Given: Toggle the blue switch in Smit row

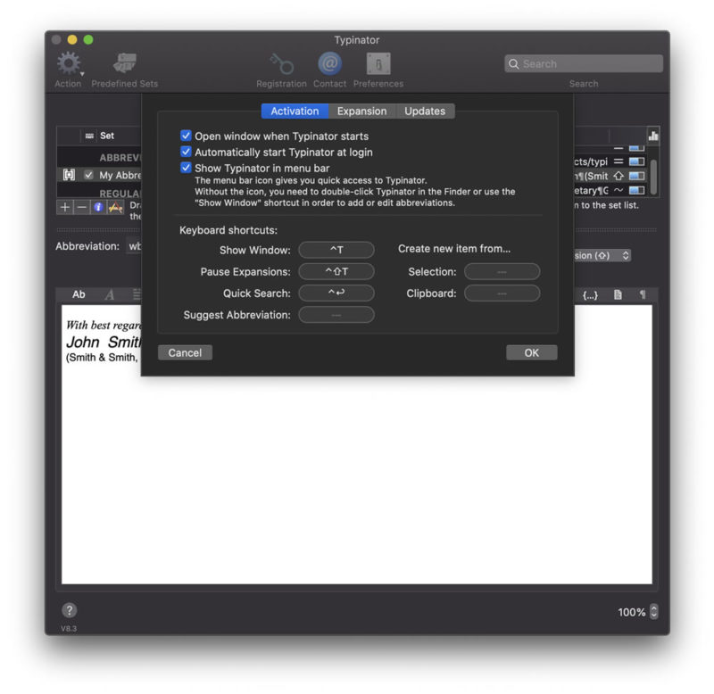Looking at the screenshot, I should pyautogui.click(x=636, y=176).
